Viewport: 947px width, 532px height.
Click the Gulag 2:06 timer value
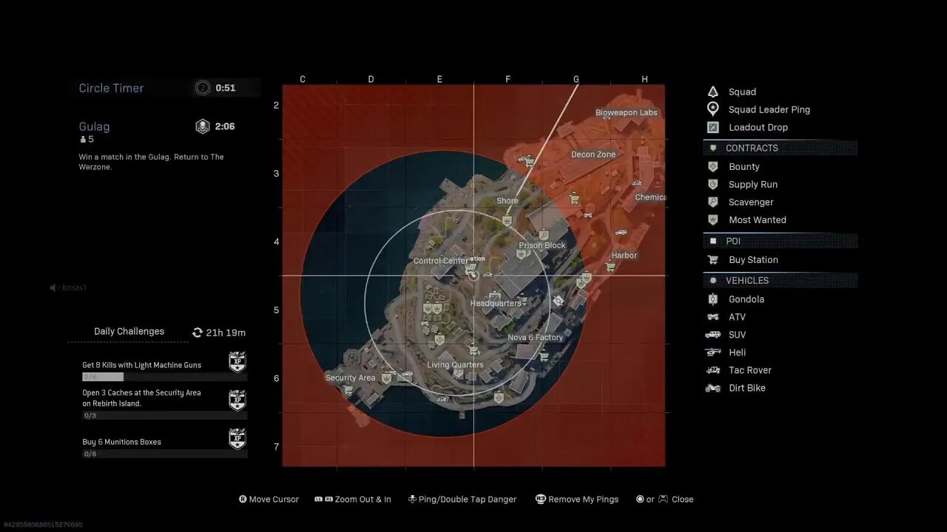coord(225,126)
